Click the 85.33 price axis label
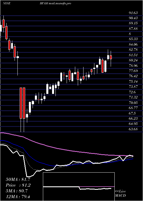The image size is (143, 201). pyautogui.click(x=133, y=39)
